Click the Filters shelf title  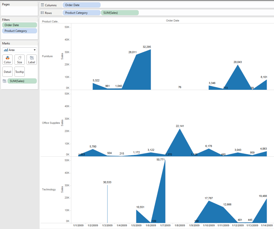pos(6,20)
